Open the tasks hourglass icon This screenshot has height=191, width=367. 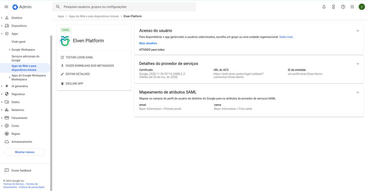(333, 7)
